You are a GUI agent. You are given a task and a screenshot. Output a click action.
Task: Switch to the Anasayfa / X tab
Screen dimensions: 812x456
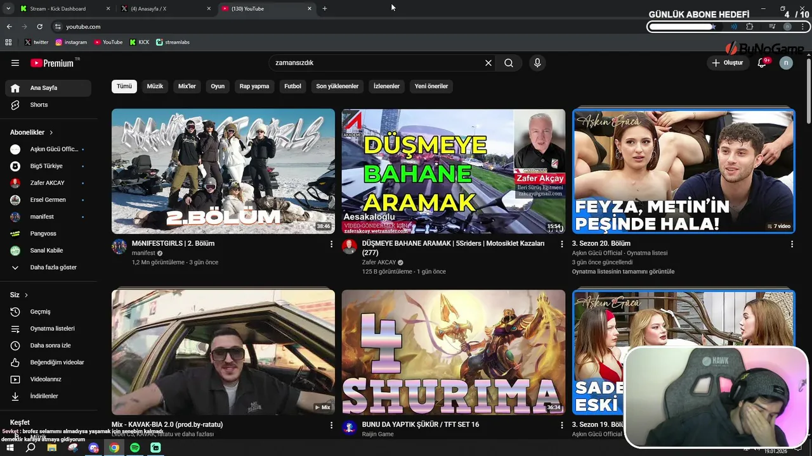click(x=165, y=9)
